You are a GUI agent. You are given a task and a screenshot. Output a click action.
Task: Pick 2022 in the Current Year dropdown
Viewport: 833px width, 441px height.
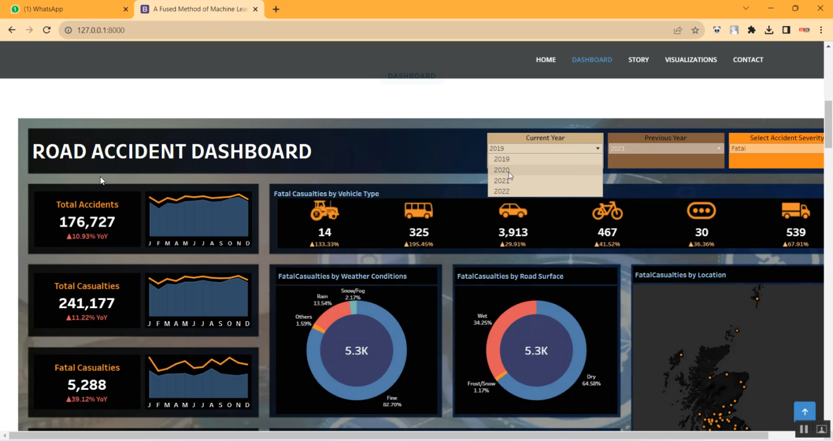[501, 191]
